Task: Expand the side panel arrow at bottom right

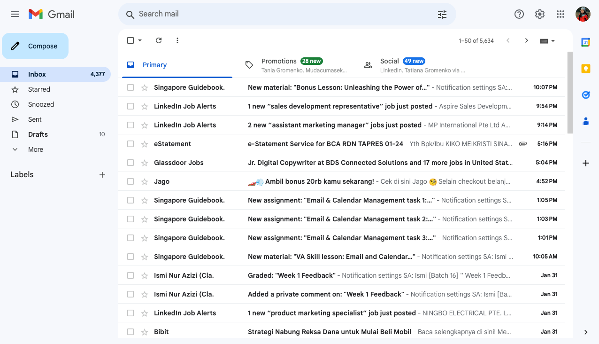Action: pos(586,332)
